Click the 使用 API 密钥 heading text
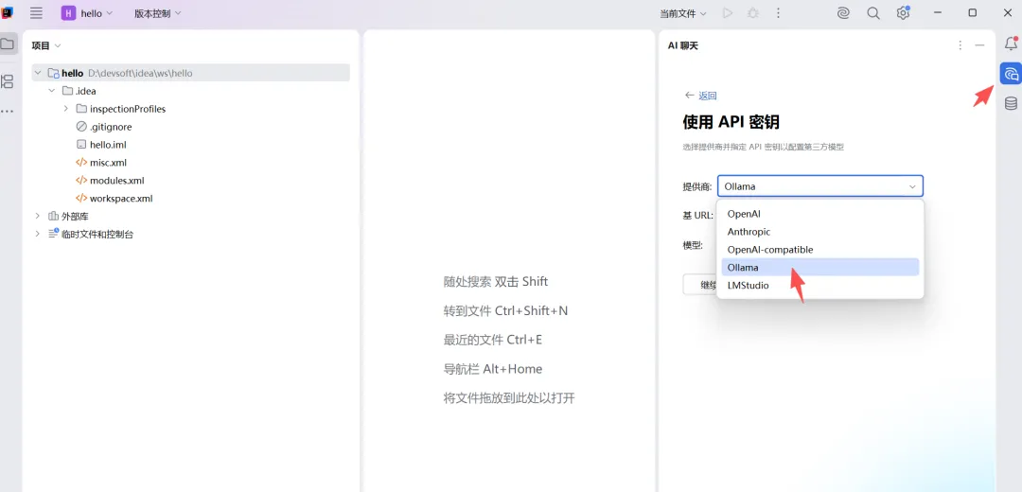1022x492 pixels. [x=731, y=122]
